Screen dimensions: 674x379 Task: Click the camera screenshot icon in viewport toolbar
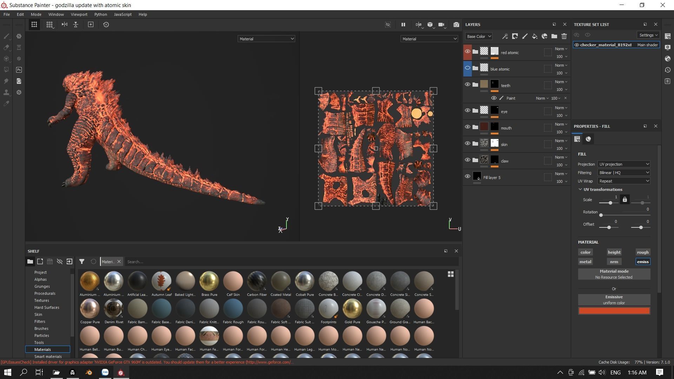point(456,25)
